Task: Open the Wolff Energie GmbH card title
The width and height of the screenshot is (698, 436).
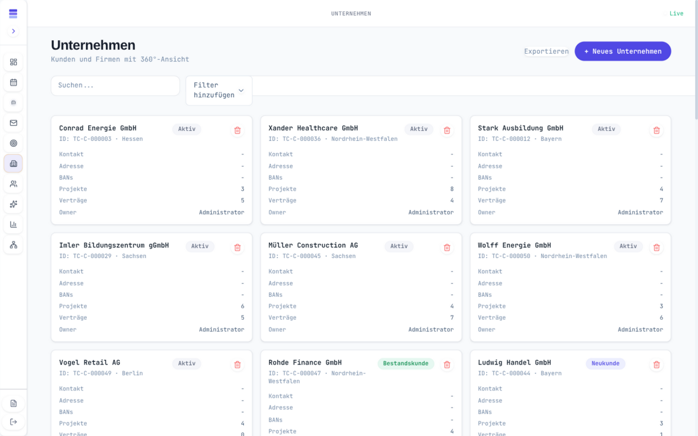Action: coord(514,246)
